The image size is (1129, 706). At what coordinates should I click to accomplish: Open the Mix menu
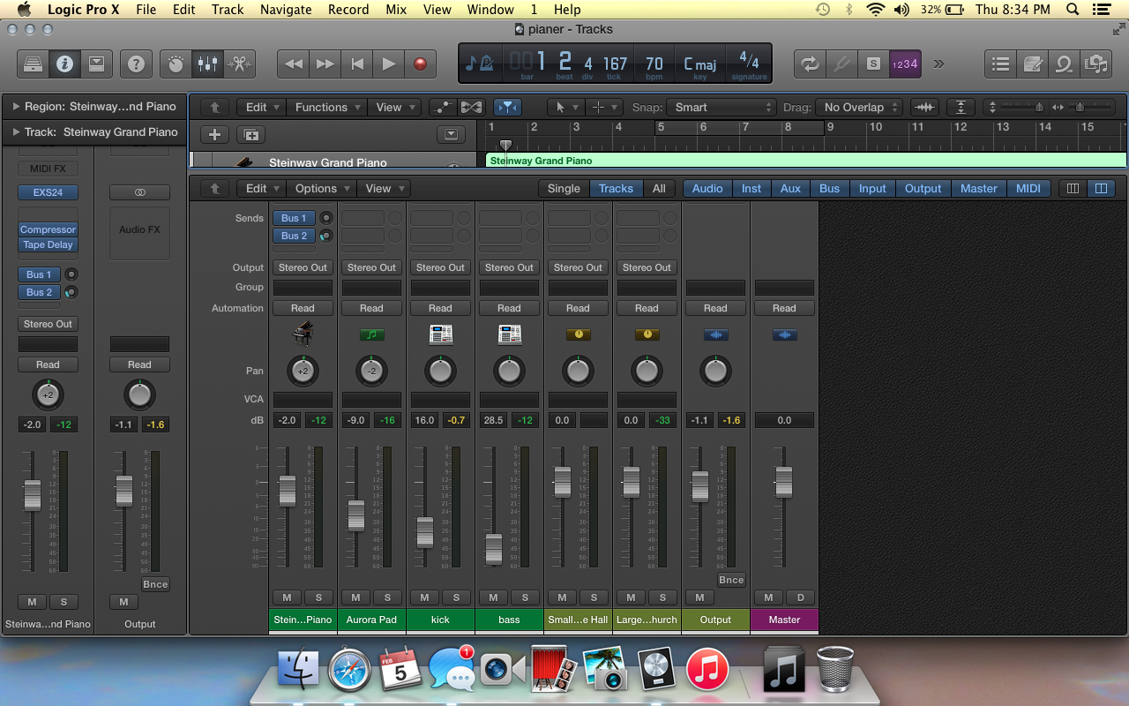[x=396, y=10]
